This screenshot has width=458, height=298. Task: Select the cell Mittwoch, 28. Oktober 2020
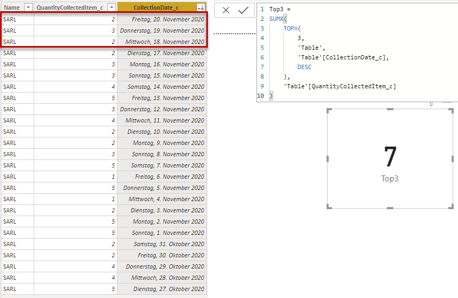[x=162, y=278]
